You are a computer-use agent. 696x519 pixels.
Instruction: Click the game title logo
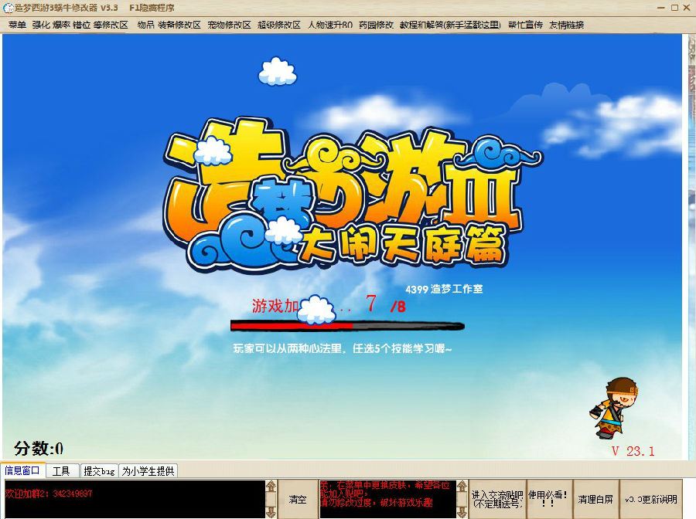pos(353,195)
